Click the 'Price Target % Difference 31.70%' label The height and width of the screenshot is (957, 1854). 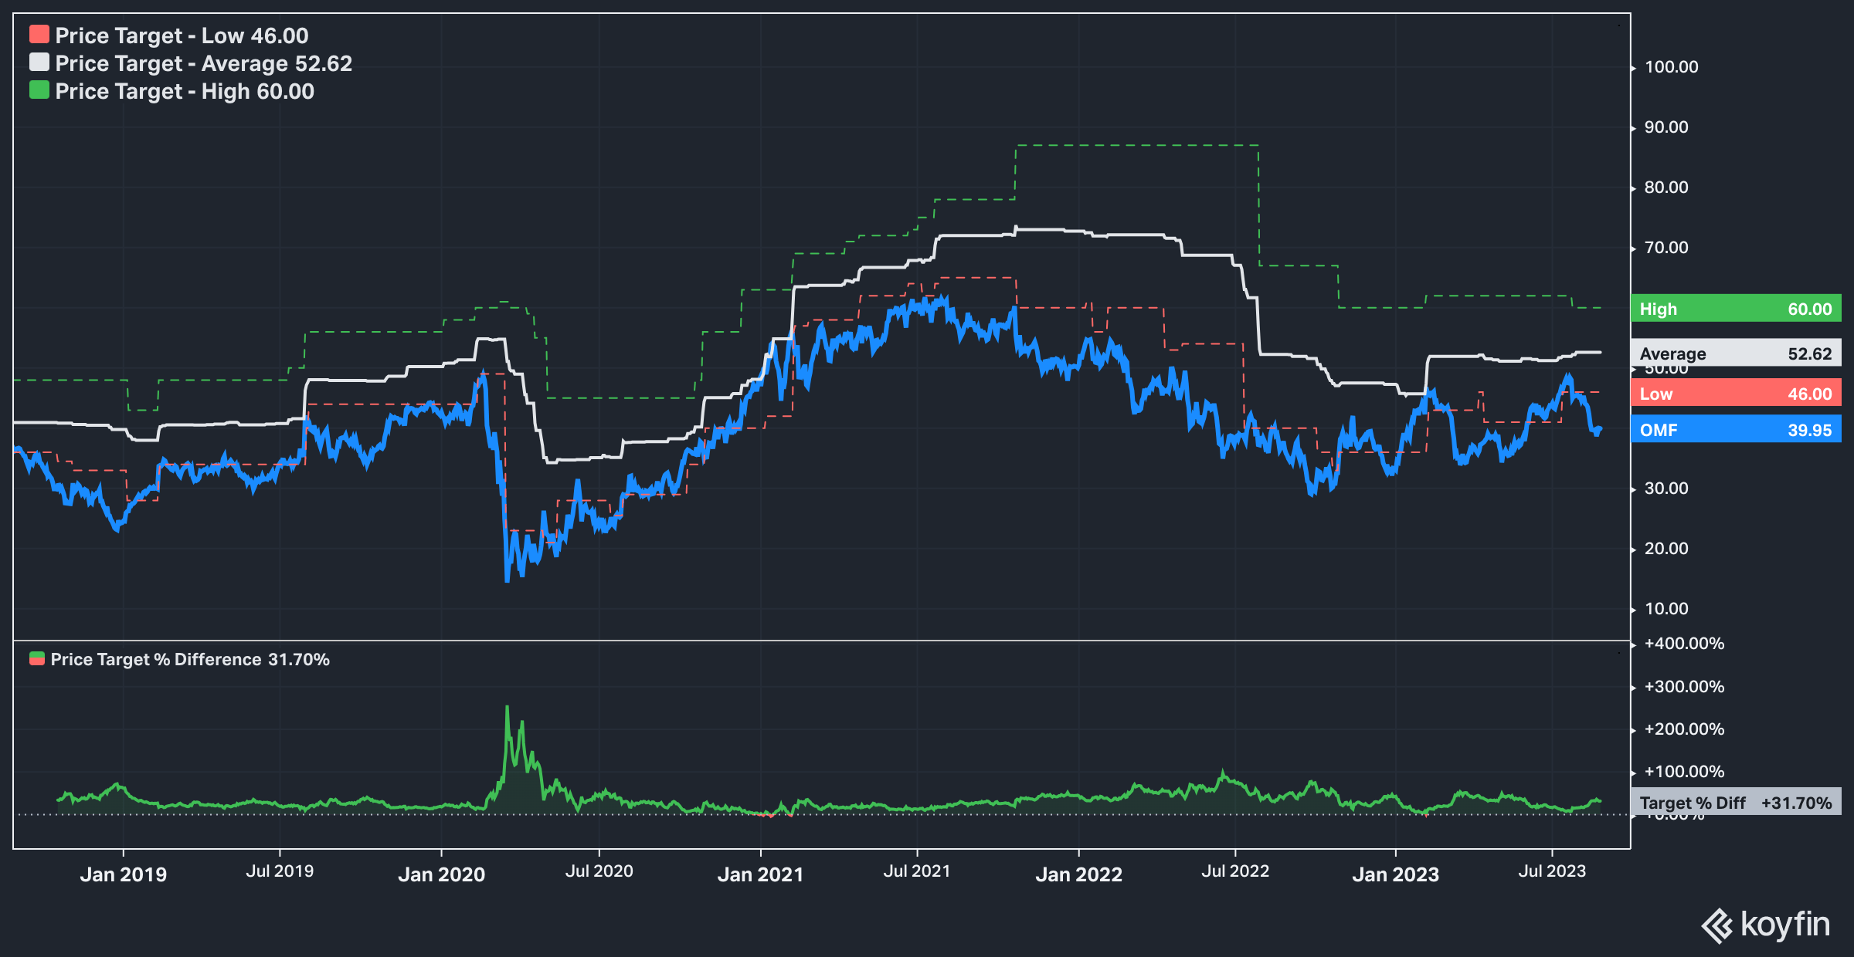190,660
